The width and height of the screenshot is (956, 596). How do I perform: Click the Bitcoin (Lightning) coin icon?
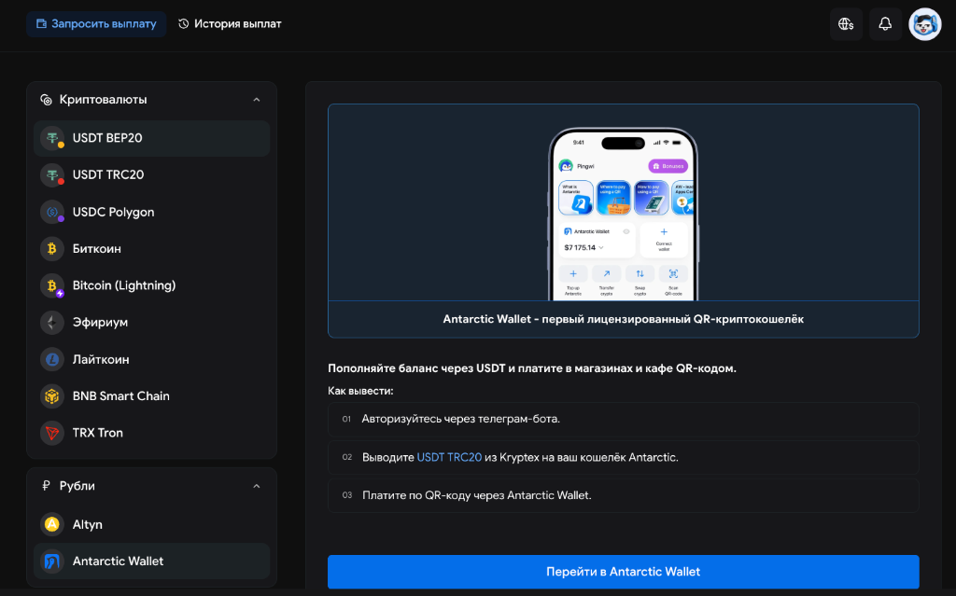pos(52,285)
